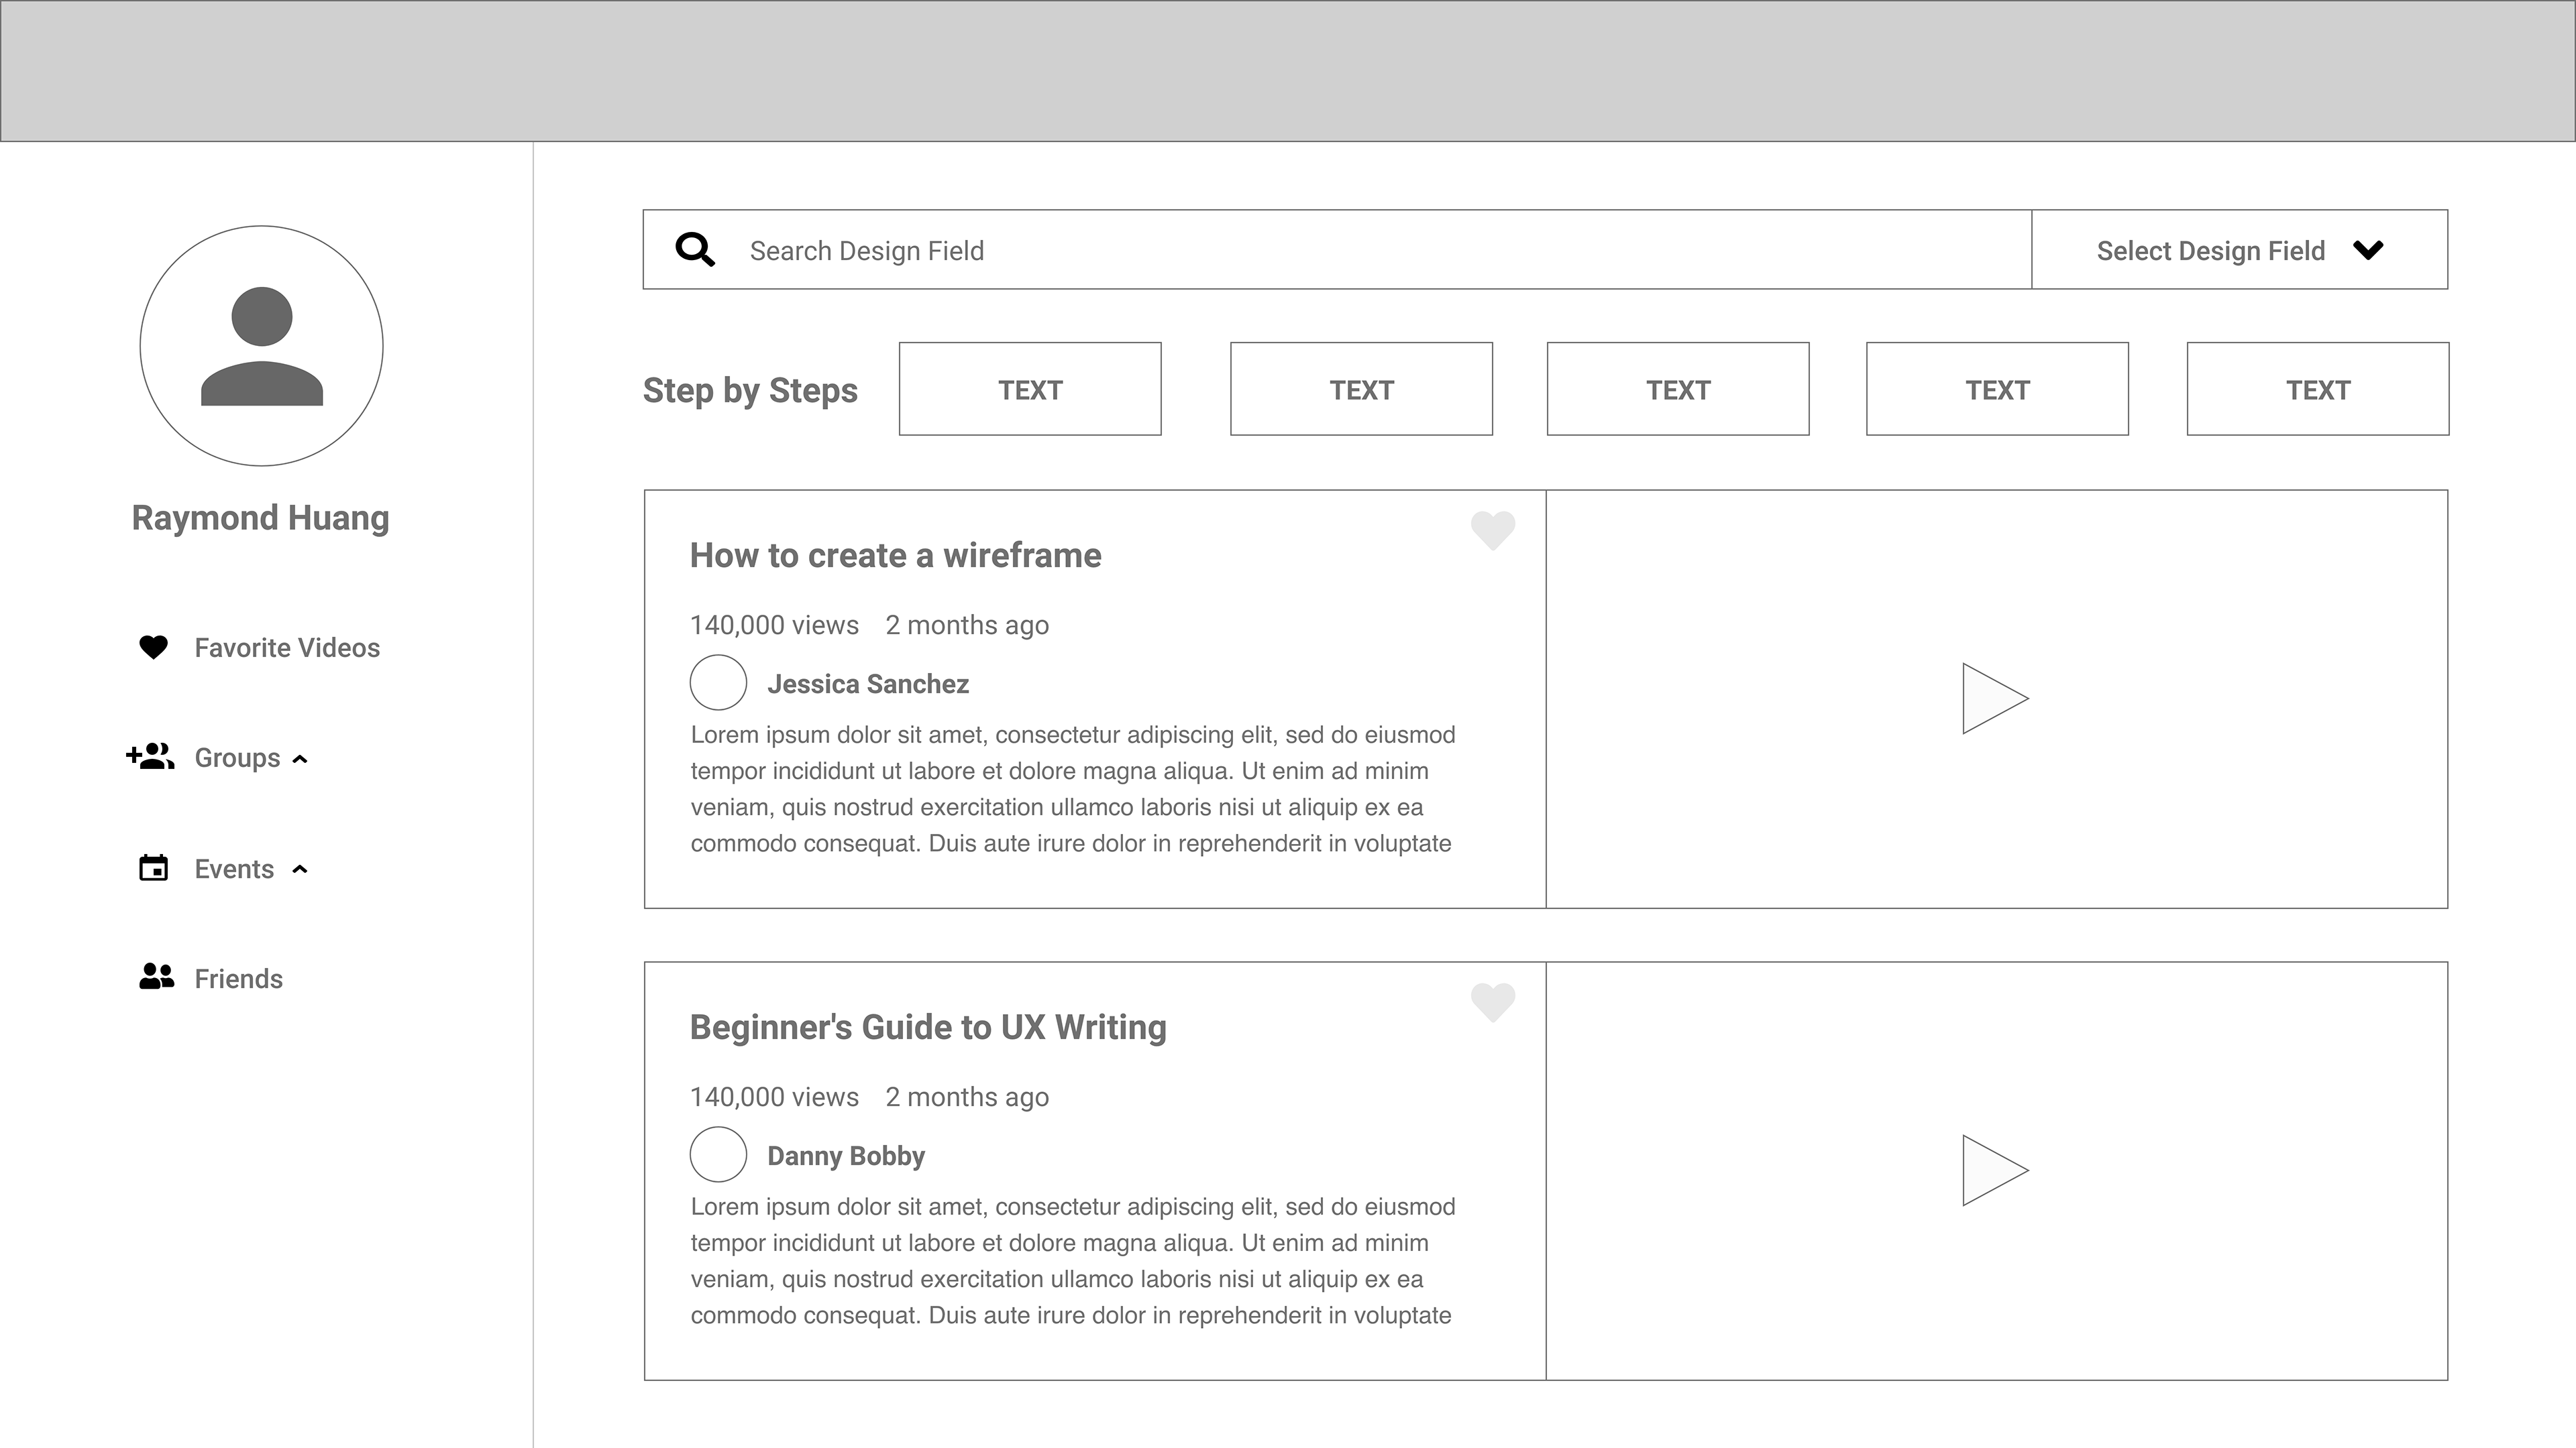This screenshot has width=2576, height=1448.
Task: Click the Events calendar icon
Action: 153,867
